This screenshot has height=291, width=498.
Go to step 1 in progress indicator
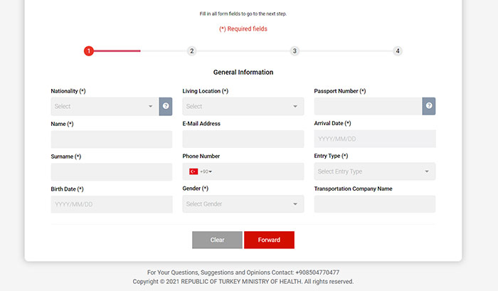(x=89, y=51)
